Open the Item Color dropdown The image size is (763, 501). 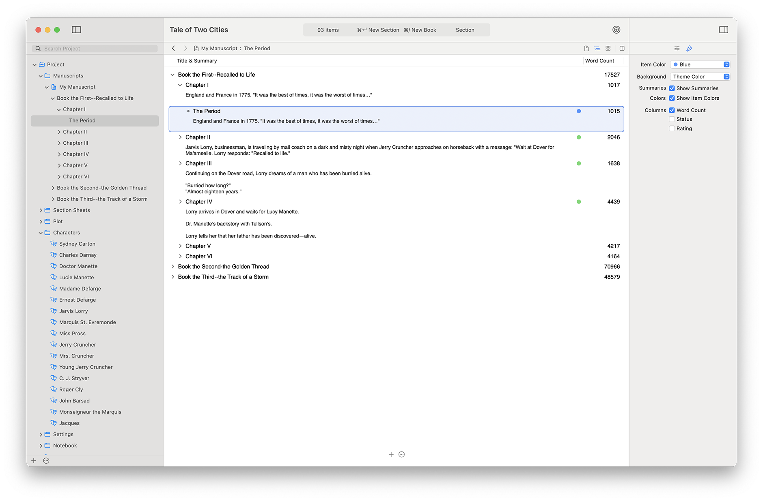click(x=700, y=64)
